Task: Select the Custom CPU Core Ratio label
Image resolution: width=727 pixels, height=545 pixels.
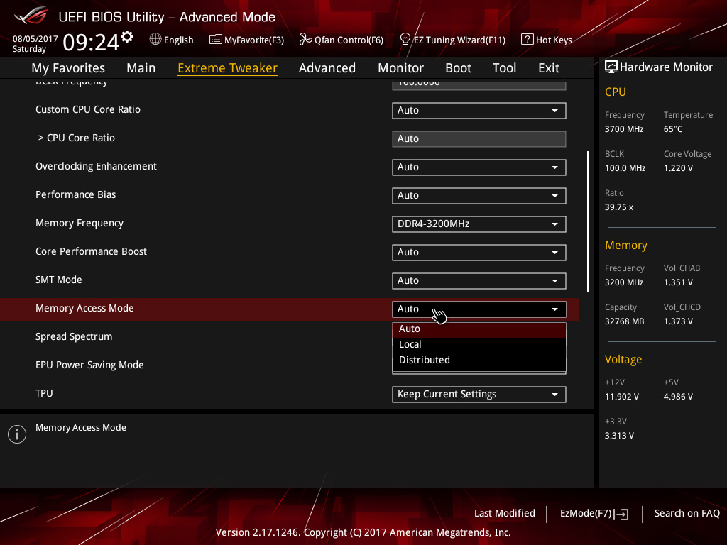Action: 87,110
